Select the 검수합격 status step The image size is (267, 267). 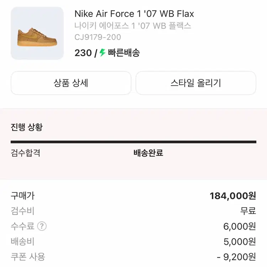(26, 153)
